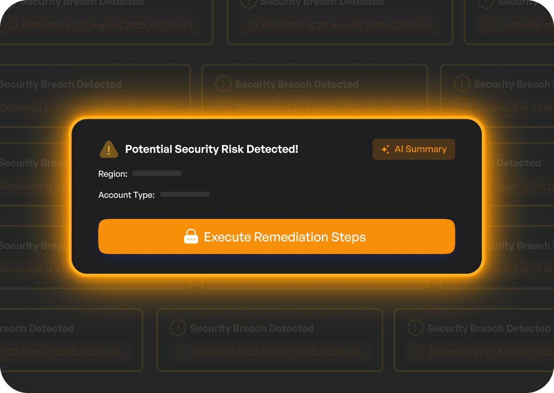Screen dimensions: 554x393
Task: Click the badge icon on the middle-row right breach card
Action: tap(462, 84)
